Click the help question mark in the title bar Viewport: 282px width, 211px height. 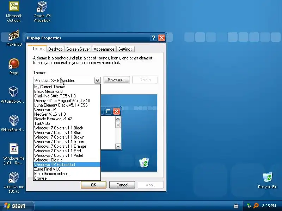tap(153, 38)
